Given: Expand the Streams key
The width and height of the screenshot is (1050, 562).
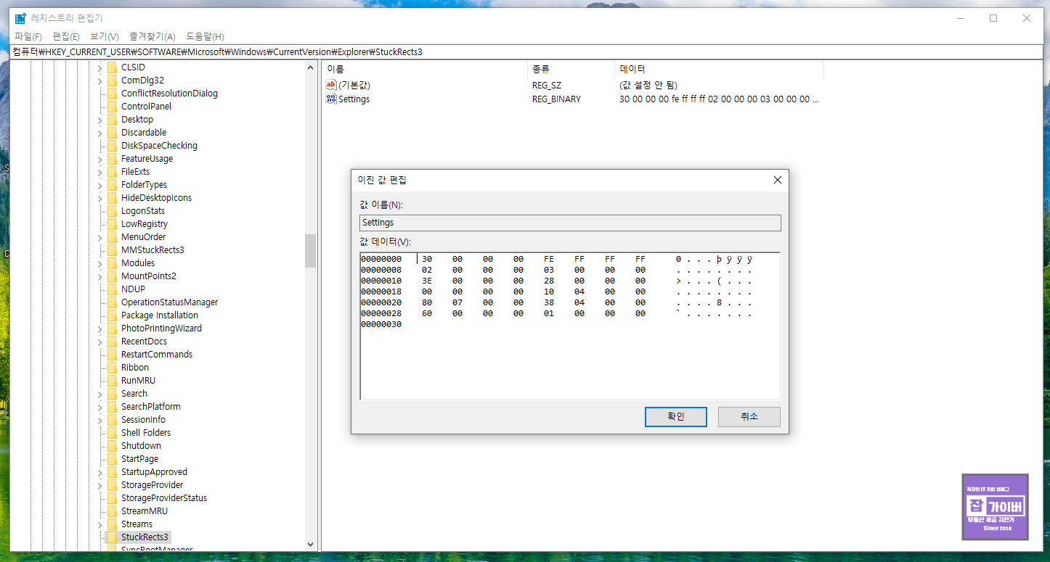Looking at the screenshot, I should [99, 524].
